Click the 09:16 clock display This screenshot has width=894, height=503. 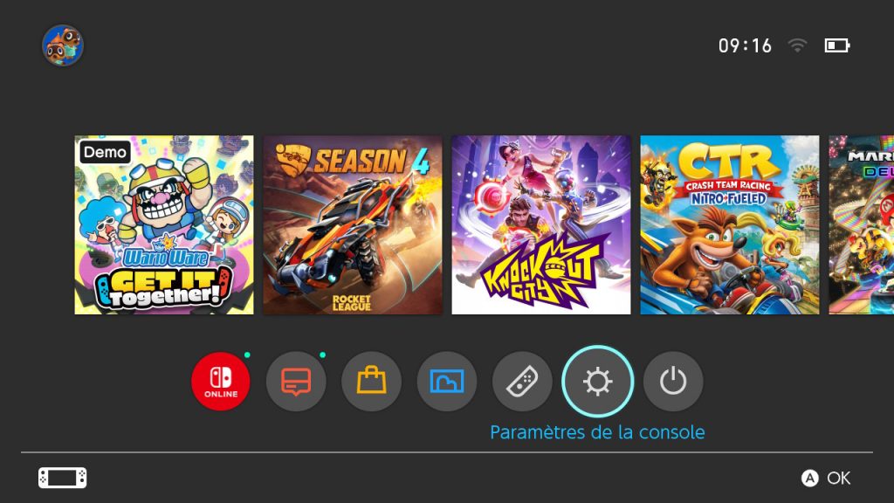coord(745,45)
